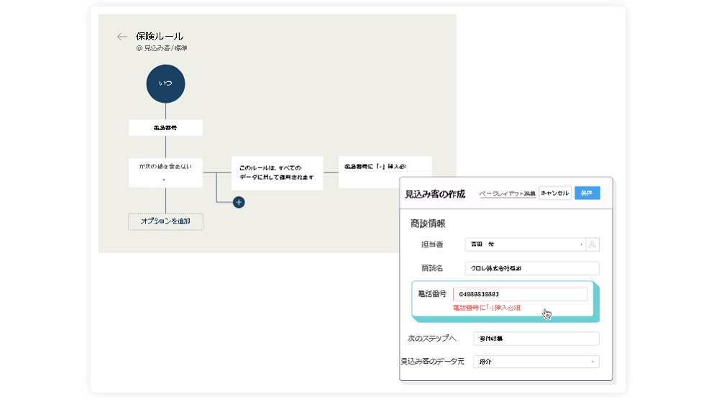Click the red phone number validation error message
The height and width of the screenshot is (399, 719).
(x=487, y=308)
